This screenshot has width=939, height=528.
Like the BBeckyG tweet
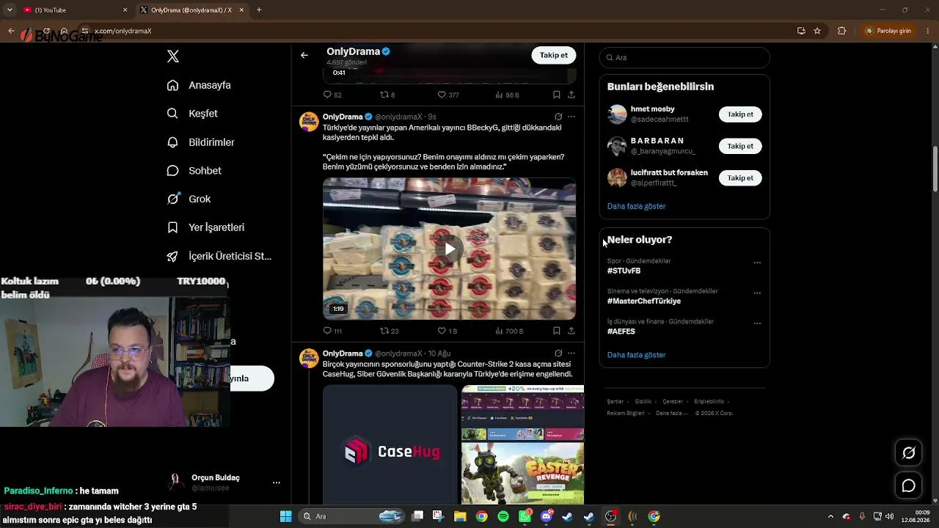click(x=447, y=331)
